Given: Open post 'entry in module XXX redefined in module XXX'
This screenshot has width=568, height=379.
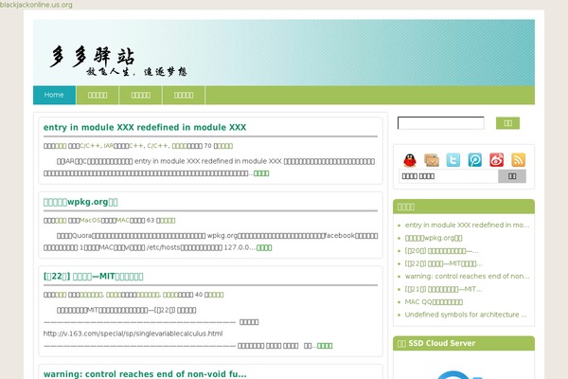Looking at the screenshot, I should (145, 127).
